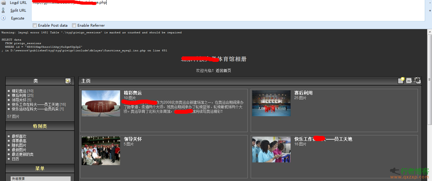Click the 特别类 section header
The width and height of the screenshot is (432, 181).
click(x=40, y=126)
